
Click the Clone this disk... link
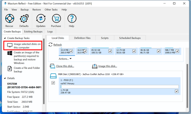(x=65, y=66)
